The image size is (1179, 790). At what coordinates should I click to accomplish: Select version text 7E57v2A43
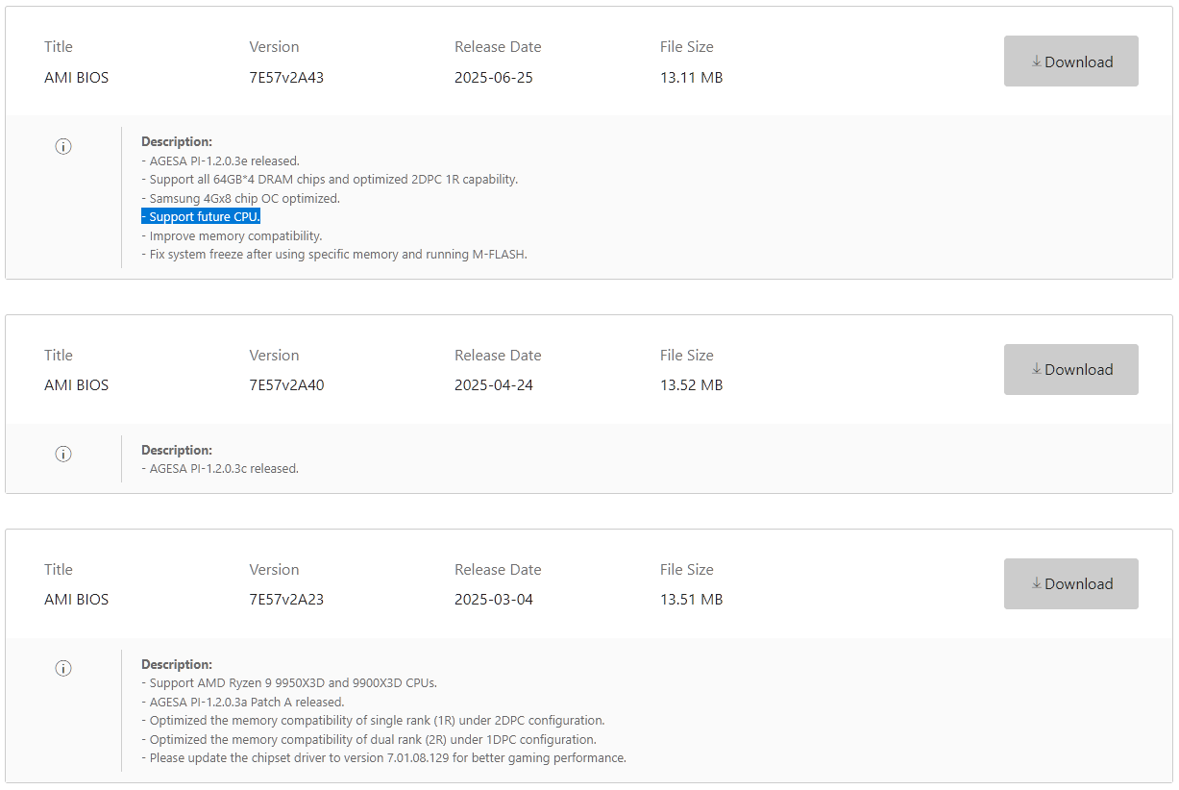[x=286, y=77]
